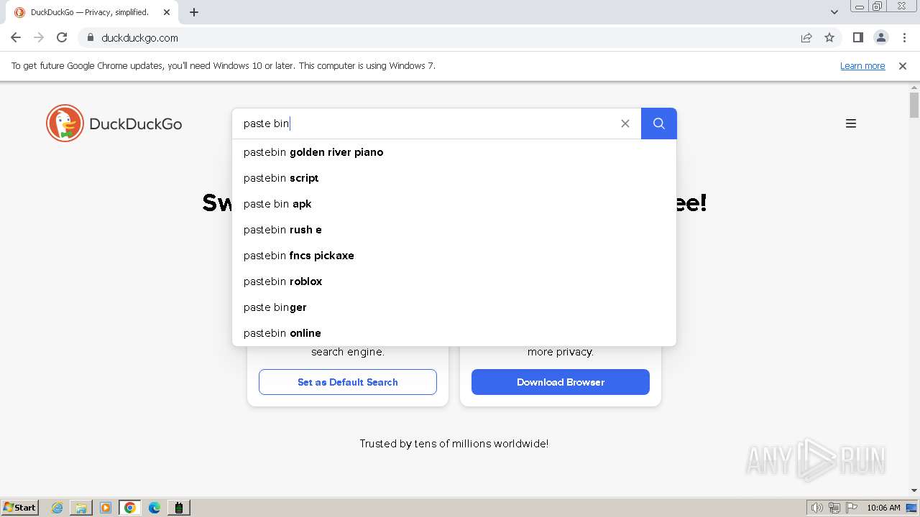This screenshot has height=517, width=920.
Task: Pick suggestion pastebin online
Action: [454, 333]
